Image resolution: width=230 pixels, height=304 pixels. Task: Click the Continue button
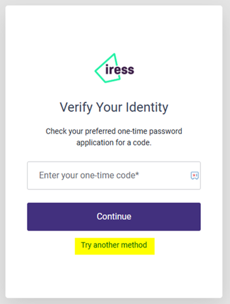pyautogui.click(x=114, y=217)
